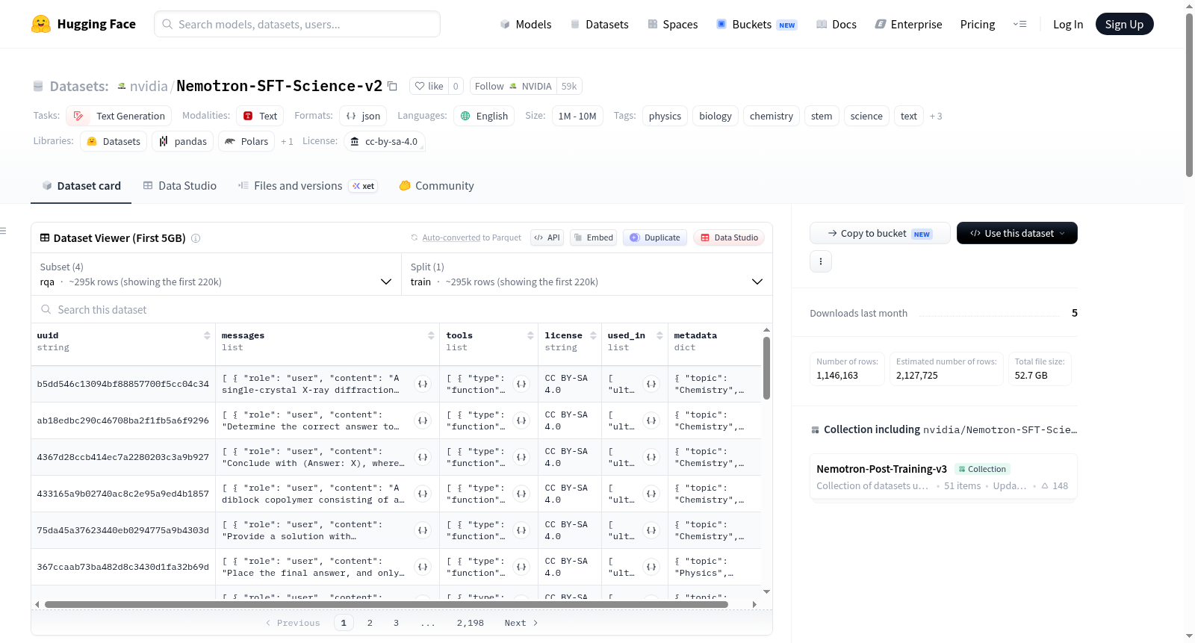
Task: Go to page 2 of results
Action: tap(370, 623)
